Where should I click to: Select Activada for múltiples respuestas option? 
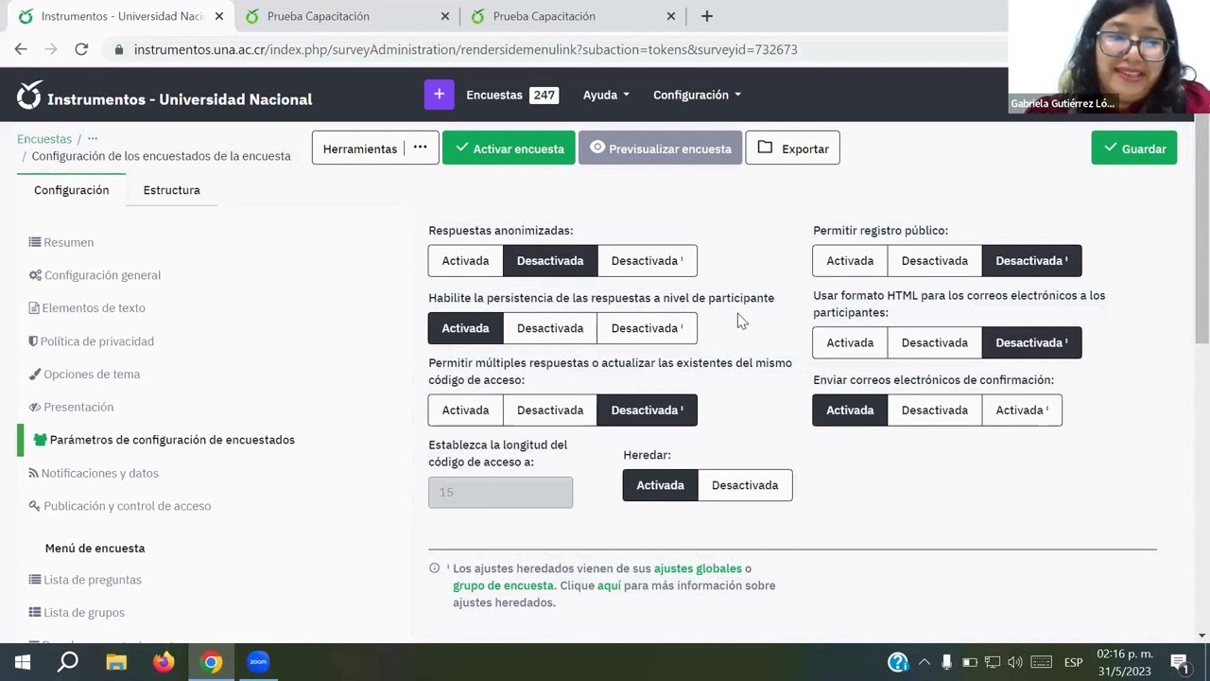[x=465, y=410]
